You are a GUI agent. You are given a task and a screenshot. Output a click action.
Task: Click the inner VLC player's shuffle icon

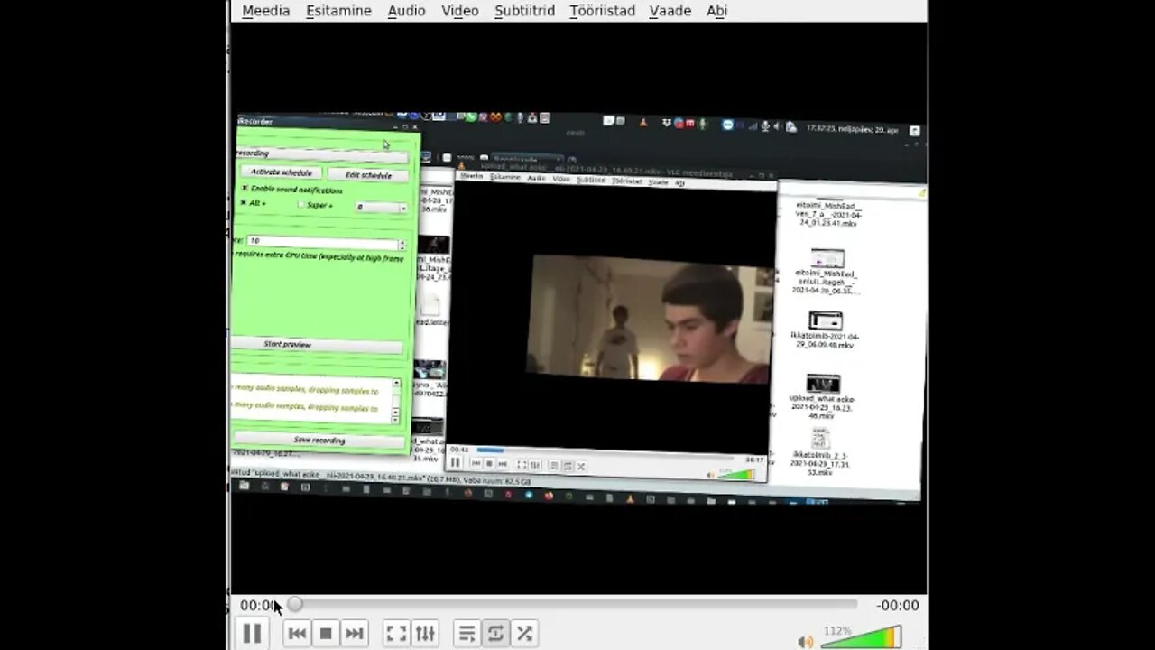[x=580, y=467]
